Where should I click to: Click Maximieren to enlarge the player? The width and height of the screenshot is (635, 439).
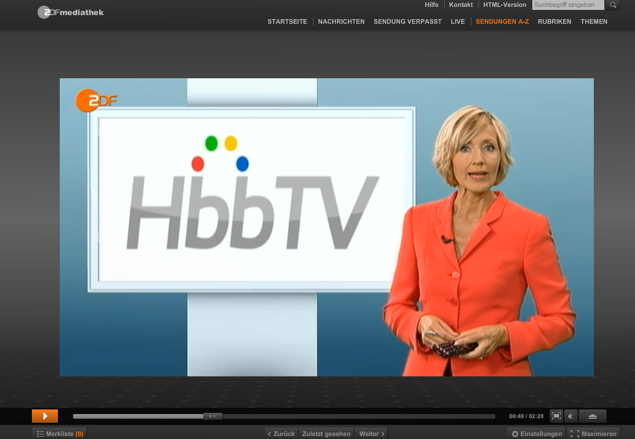pos(593,434)
